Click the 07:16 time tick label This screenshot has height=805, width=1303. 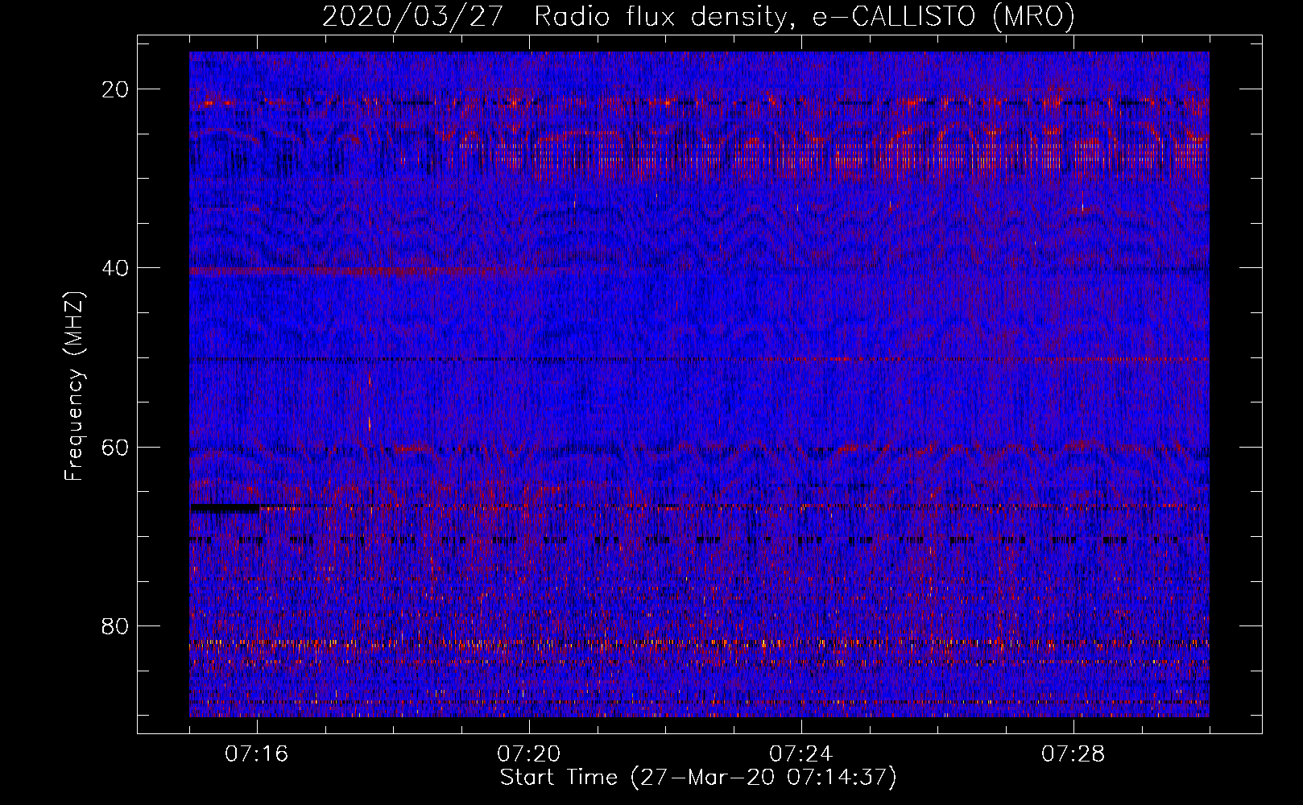[257, 754]
